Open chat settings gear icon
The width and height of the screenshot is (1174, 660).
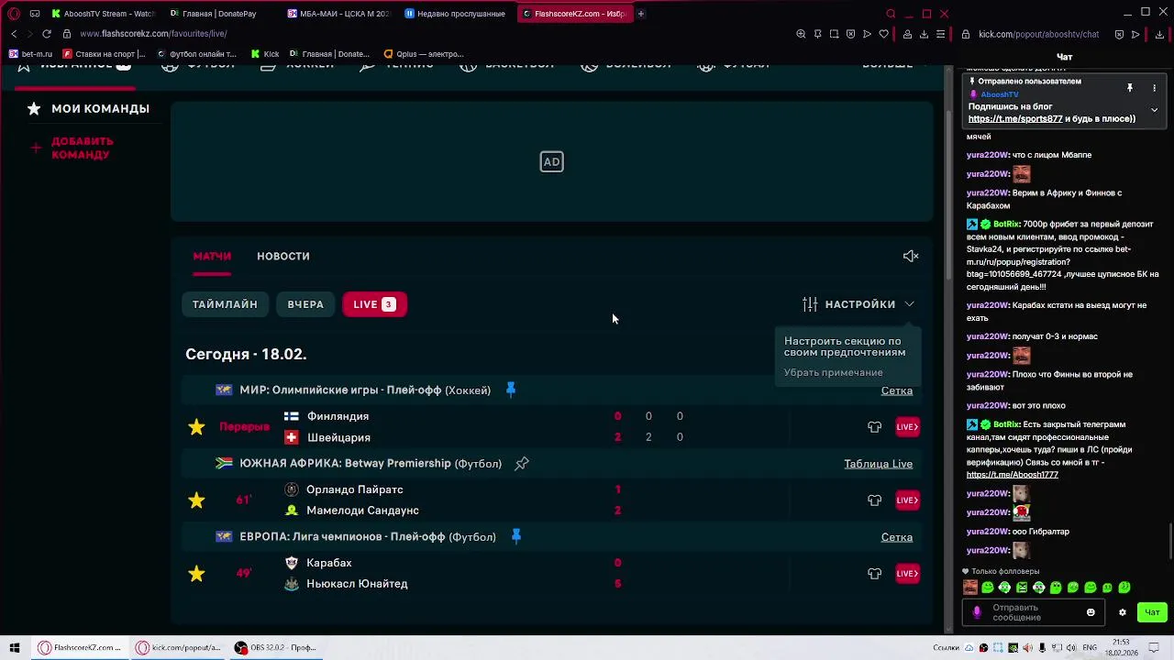tap(1122, 612)
